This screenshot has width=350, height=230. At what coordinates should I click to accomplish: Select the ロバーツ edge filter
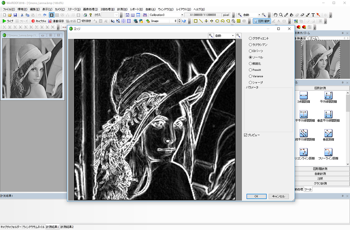256,51
